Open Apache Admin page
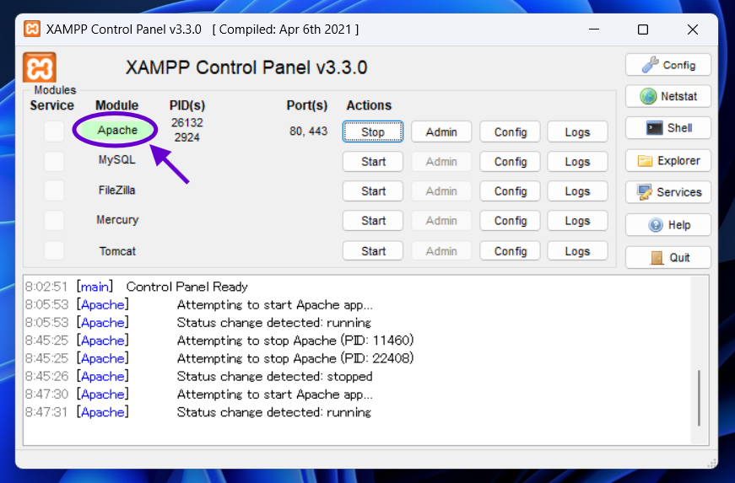The image size is (735, 483). (440, 132)
